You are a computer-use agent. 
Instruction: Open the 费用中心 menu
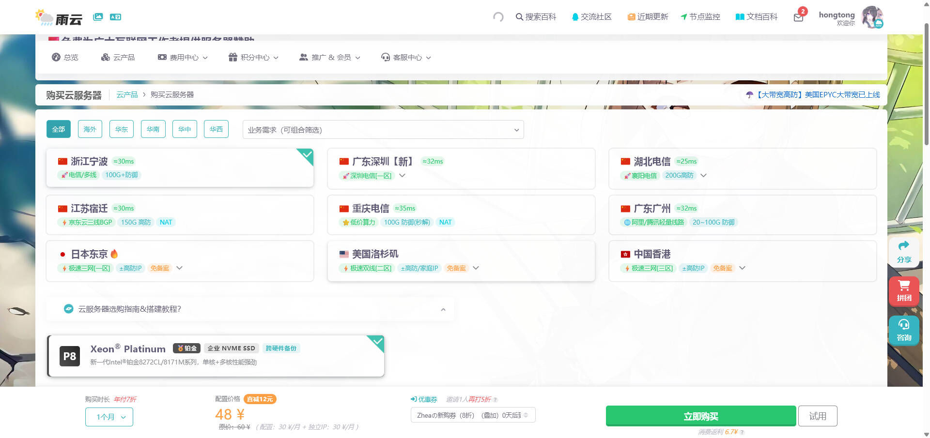(x=182, y=57)
